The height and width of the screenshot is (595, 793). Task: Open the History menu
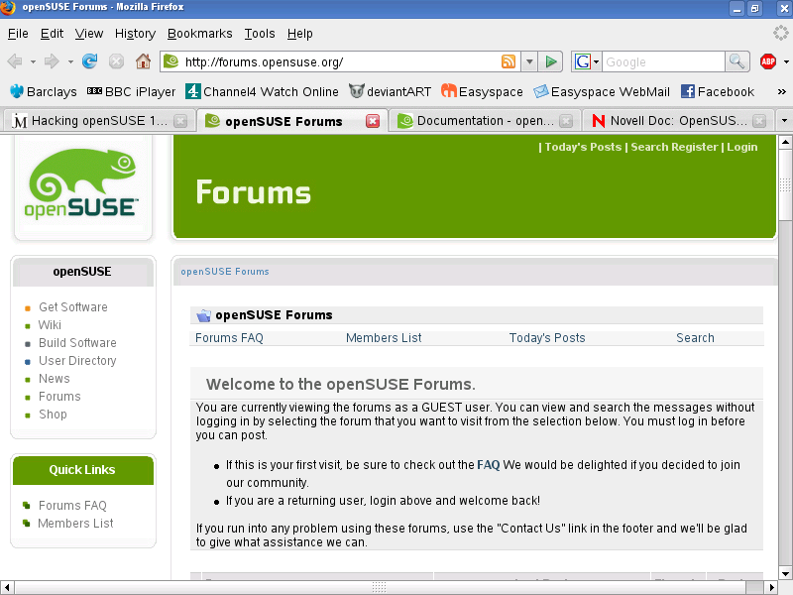pyautogui.click(x=135, y=34)
